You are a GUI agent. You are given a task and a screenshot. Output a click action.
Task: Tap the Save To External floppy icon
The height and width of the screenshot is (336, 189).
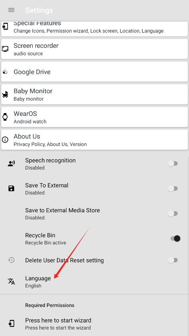(x=11, y=189)
